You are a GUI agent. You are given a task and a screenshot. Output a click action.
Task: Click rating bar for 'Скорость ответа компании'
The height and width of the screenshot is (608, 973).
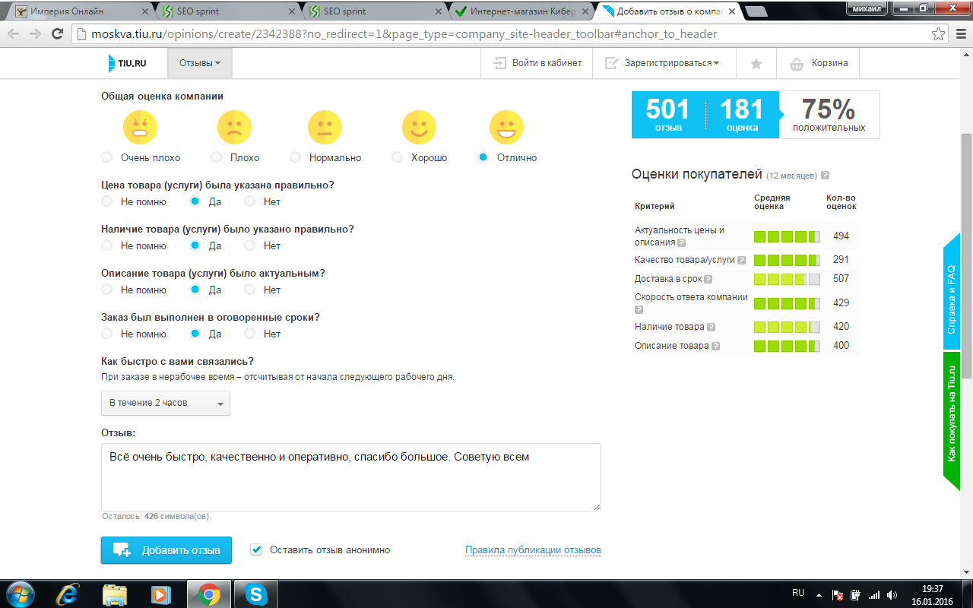point(787,303)
